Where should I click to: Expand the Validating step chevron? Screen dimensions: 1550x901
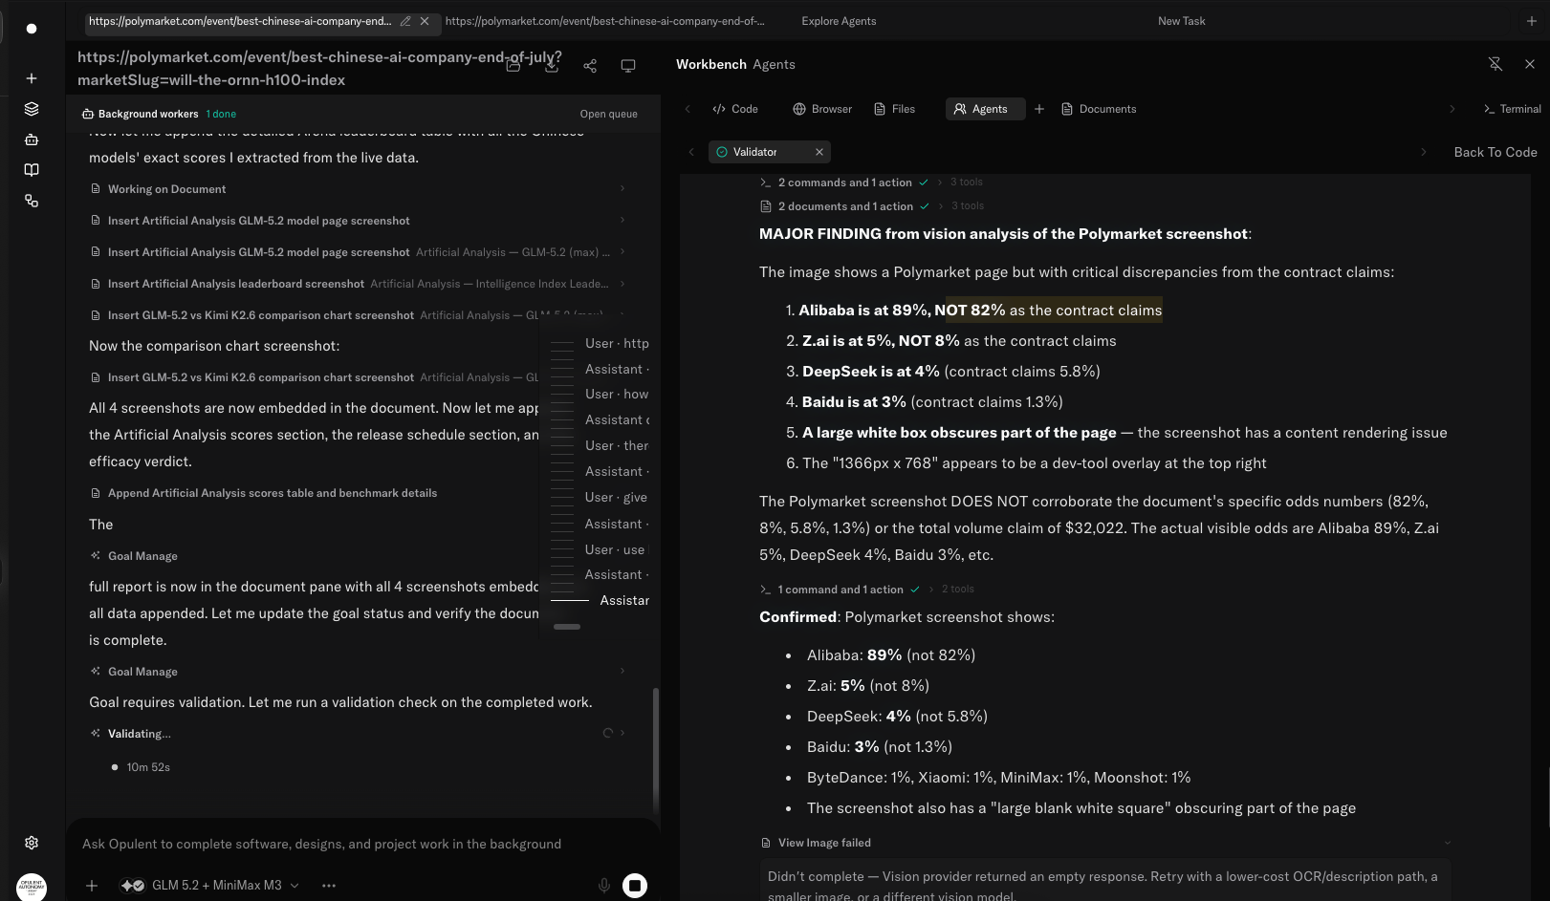tap(622, 734)
